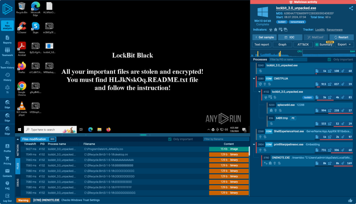Screen dimensions: 356x204
Task: Click the Filter by PID or name field
Action: (x=288, y=60)
